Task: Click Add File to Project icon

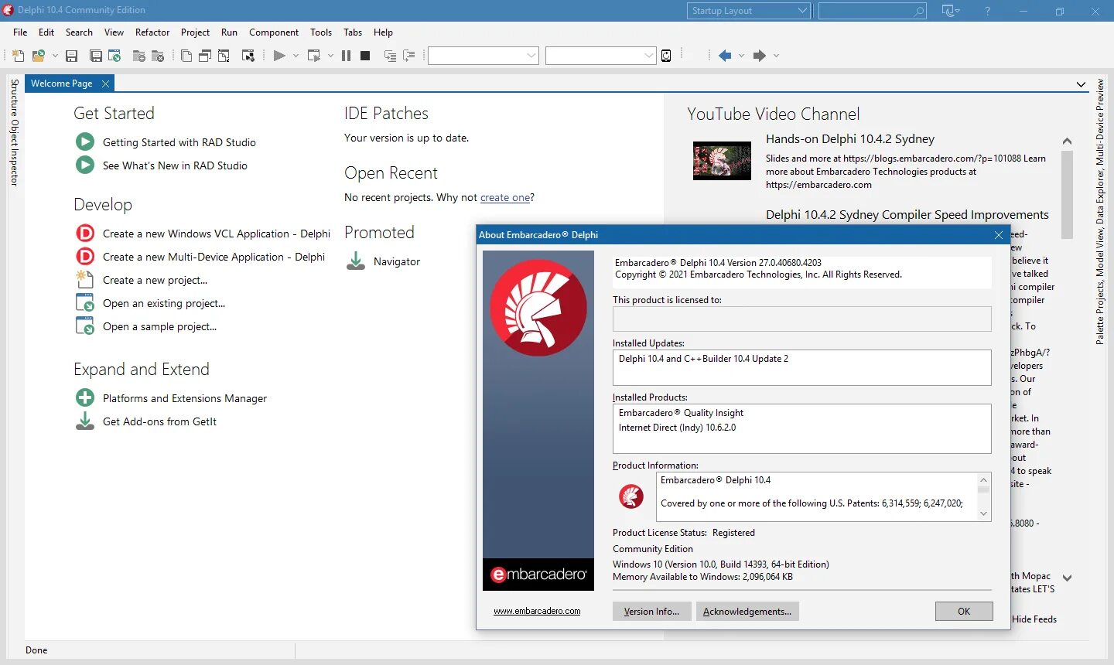Action: pyautogui.click(x=139, y=56)
